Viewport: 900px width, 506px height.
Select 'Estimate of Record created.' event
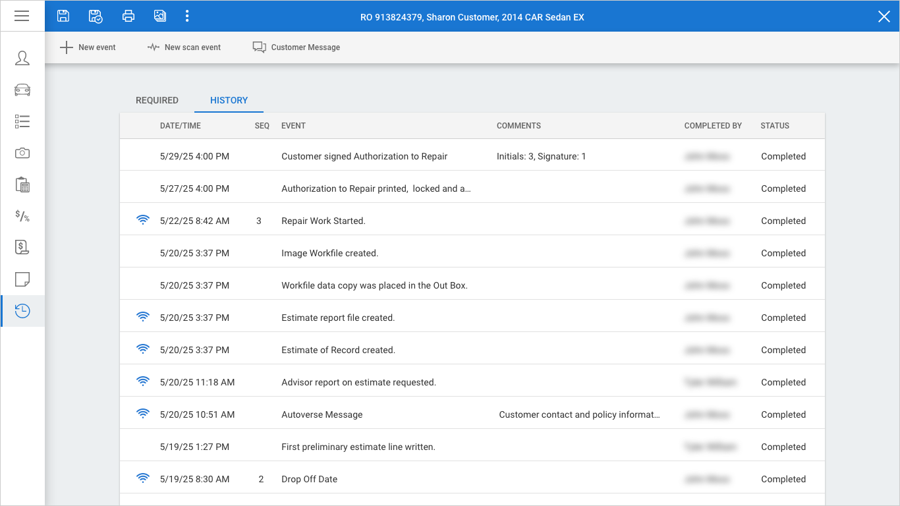[x=339, y=350]
